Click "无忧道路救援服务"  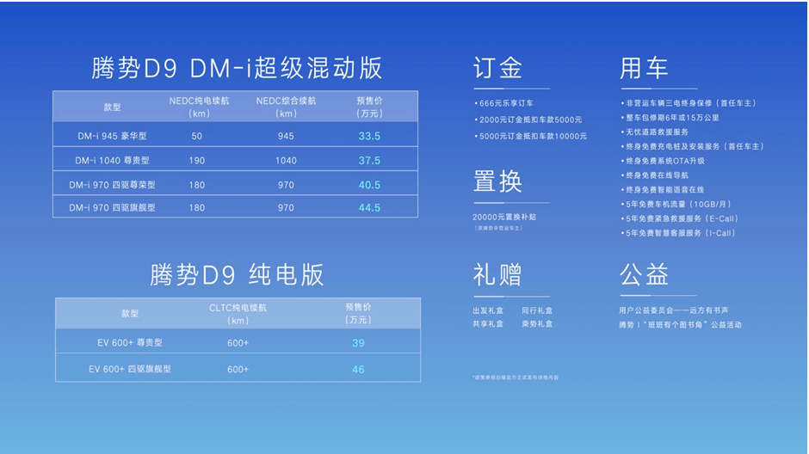pos(657,132)
